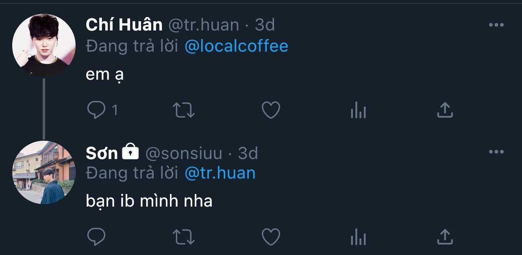
Task: Retweet Sơn's reply
Action: (184, 236)
